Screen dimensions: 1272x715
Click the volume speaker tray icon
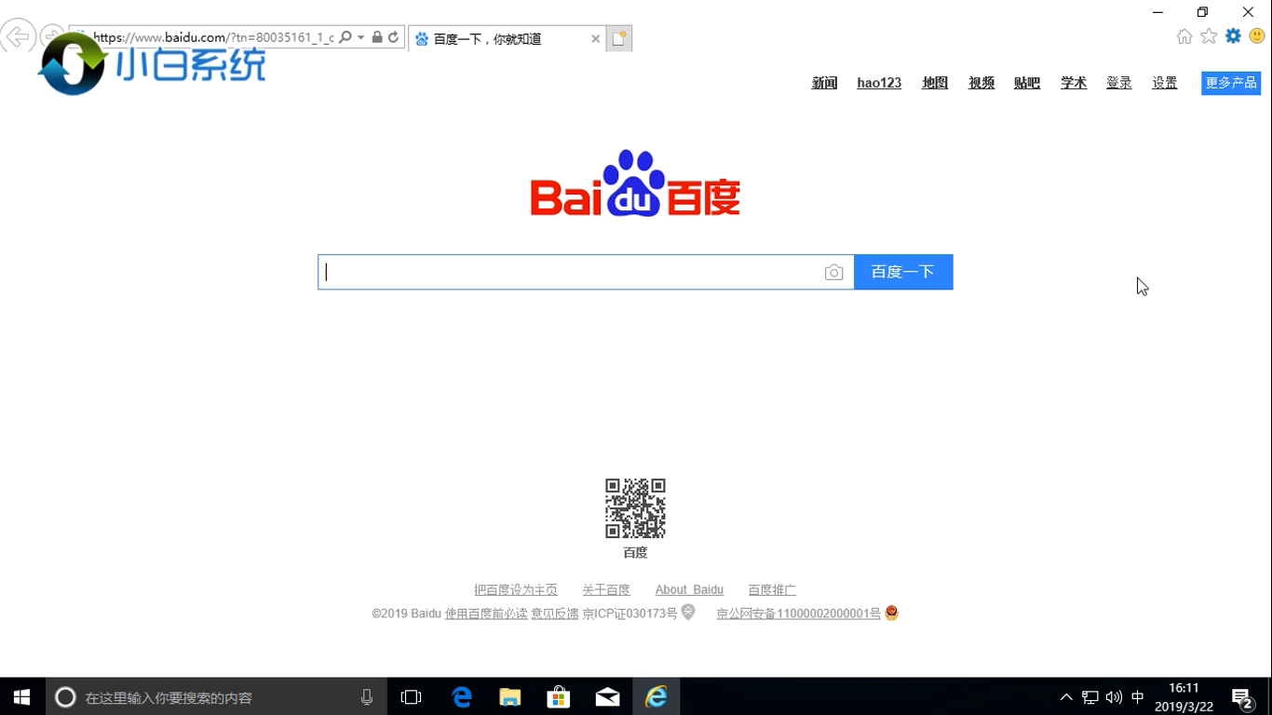point(1114,696)
